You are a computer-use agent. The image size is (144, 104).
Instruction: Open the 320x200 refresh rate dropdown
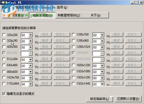30,35
